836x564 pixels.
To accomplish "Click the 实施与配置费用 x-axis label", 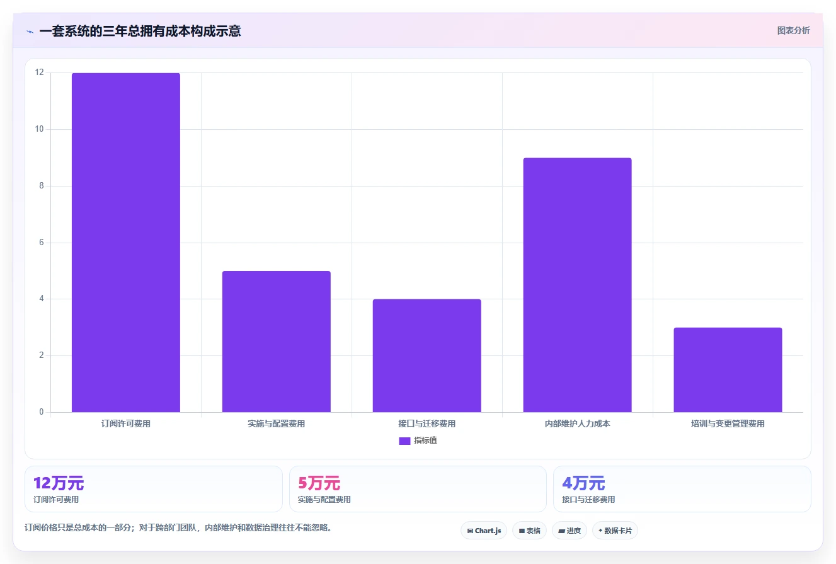I will (277, 424).
